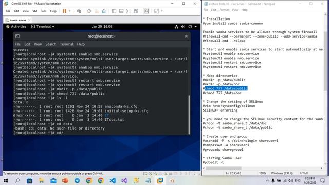The height and width of the screenshot is (185, 329).
Task: Revert to snapshot icon in VMware toolbar
Action: pos(97,11)
